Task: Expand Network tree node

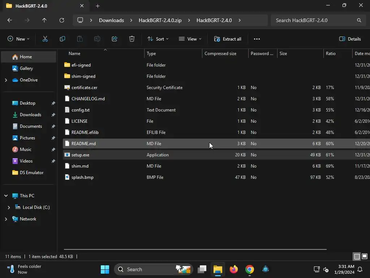Action: pyautogui.click(x=6, y=219)
